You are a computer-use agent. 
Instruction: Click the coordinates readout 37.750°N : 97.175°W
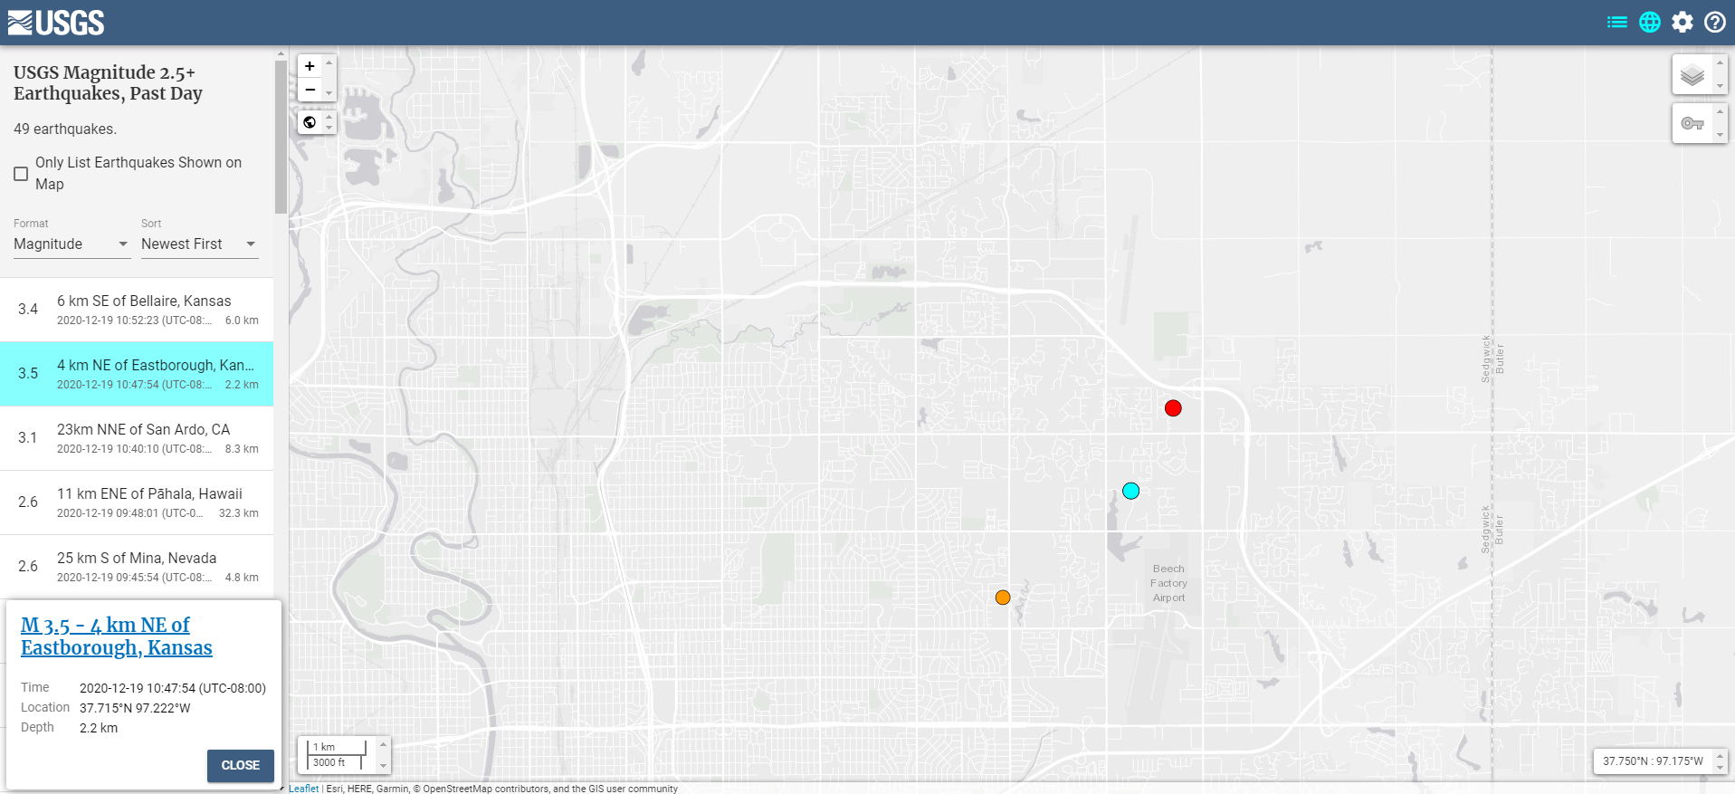(1653, 761)
